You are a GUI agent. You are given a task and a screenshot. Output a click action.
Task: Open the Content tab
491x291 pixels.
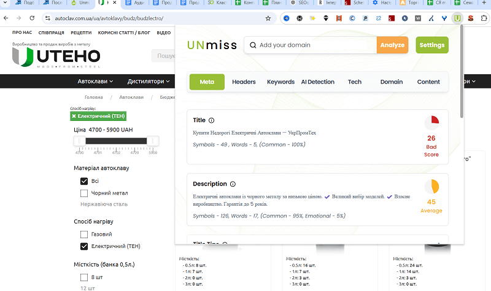[428, 82]
